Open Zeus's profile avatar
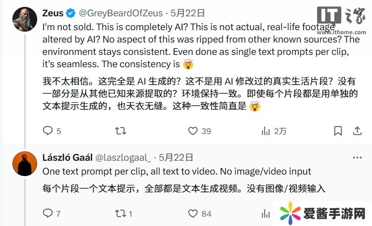This screenshot has width=372, height=226. coord(25,19)
